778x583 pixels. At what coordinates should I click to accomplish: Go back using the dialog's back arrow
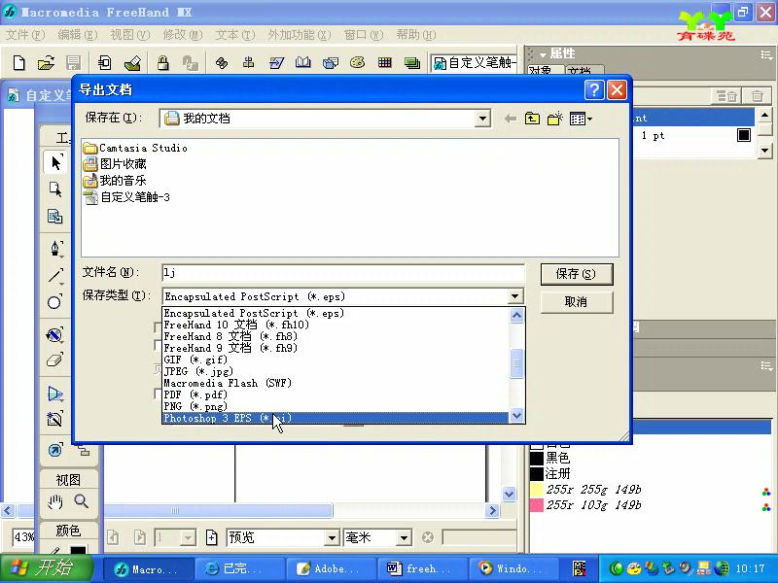tap(510, 119)
